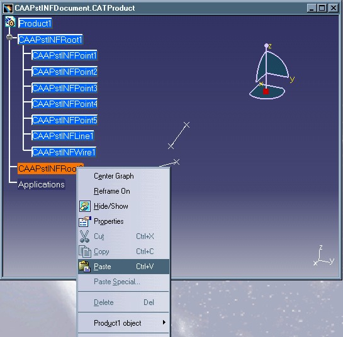Click the Hide/Show icon in context menu
Viewport: 343px width, 337px height.
pos(85,206)
